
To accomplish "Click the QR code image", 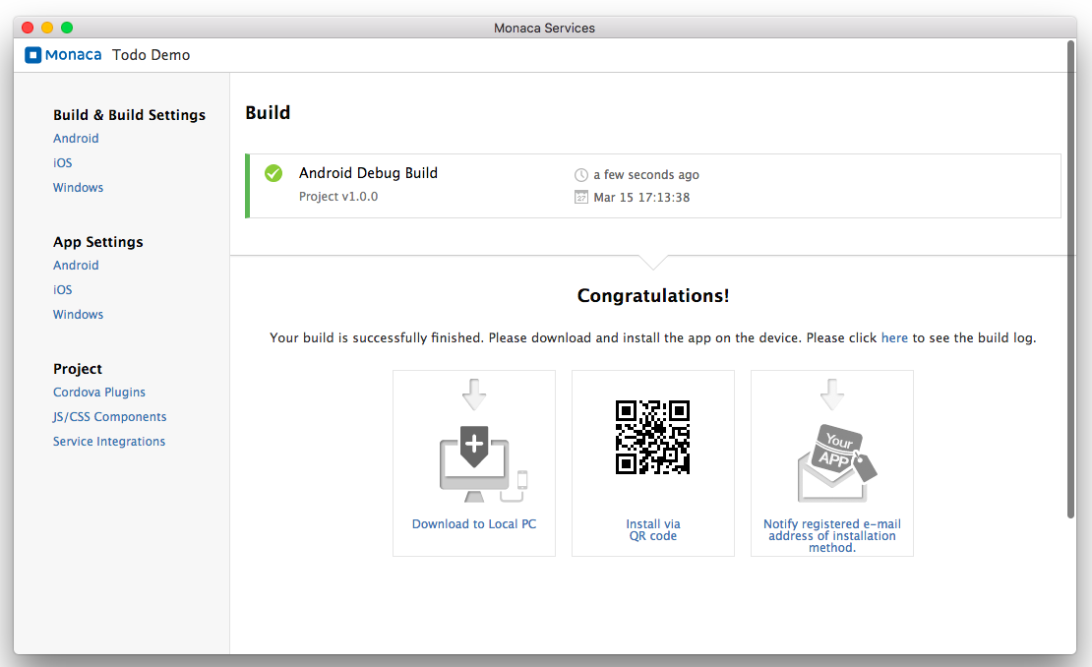I will click(652, 438).
